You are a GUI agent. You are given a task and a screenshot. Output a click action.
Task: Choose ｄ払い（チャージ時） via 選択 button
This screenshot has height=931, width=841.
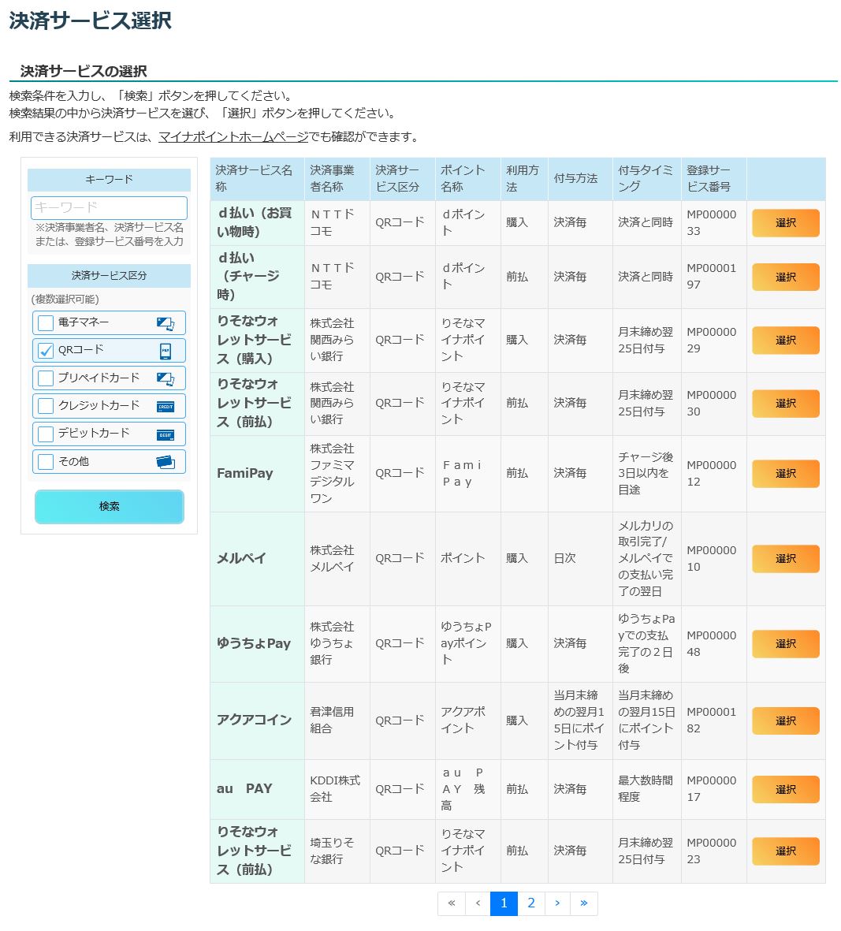point(785,277)
